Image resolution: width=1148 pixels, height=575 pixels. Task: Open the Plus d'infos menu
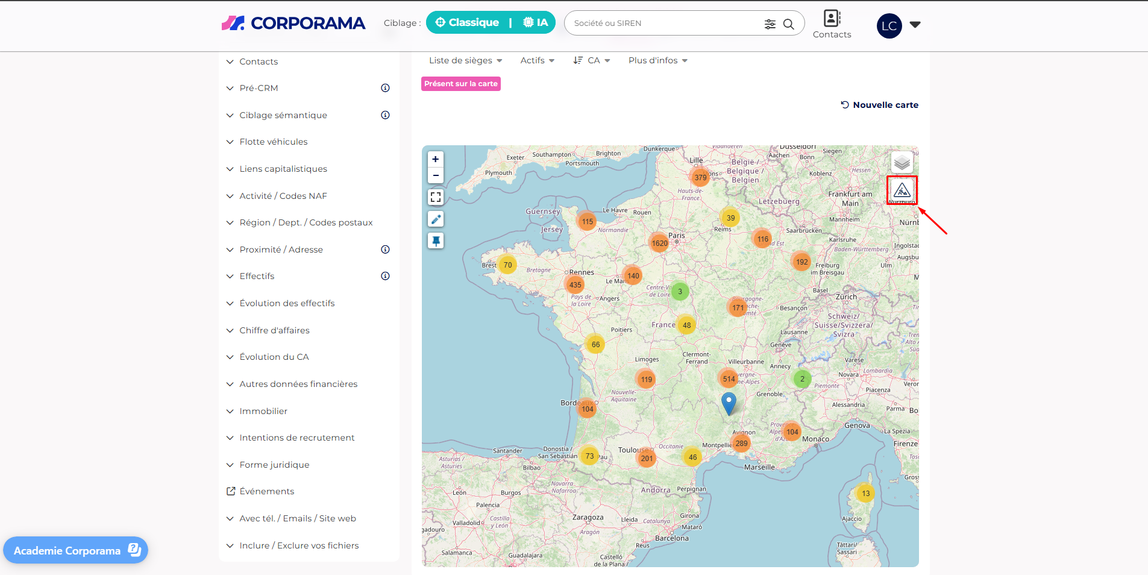657,60
